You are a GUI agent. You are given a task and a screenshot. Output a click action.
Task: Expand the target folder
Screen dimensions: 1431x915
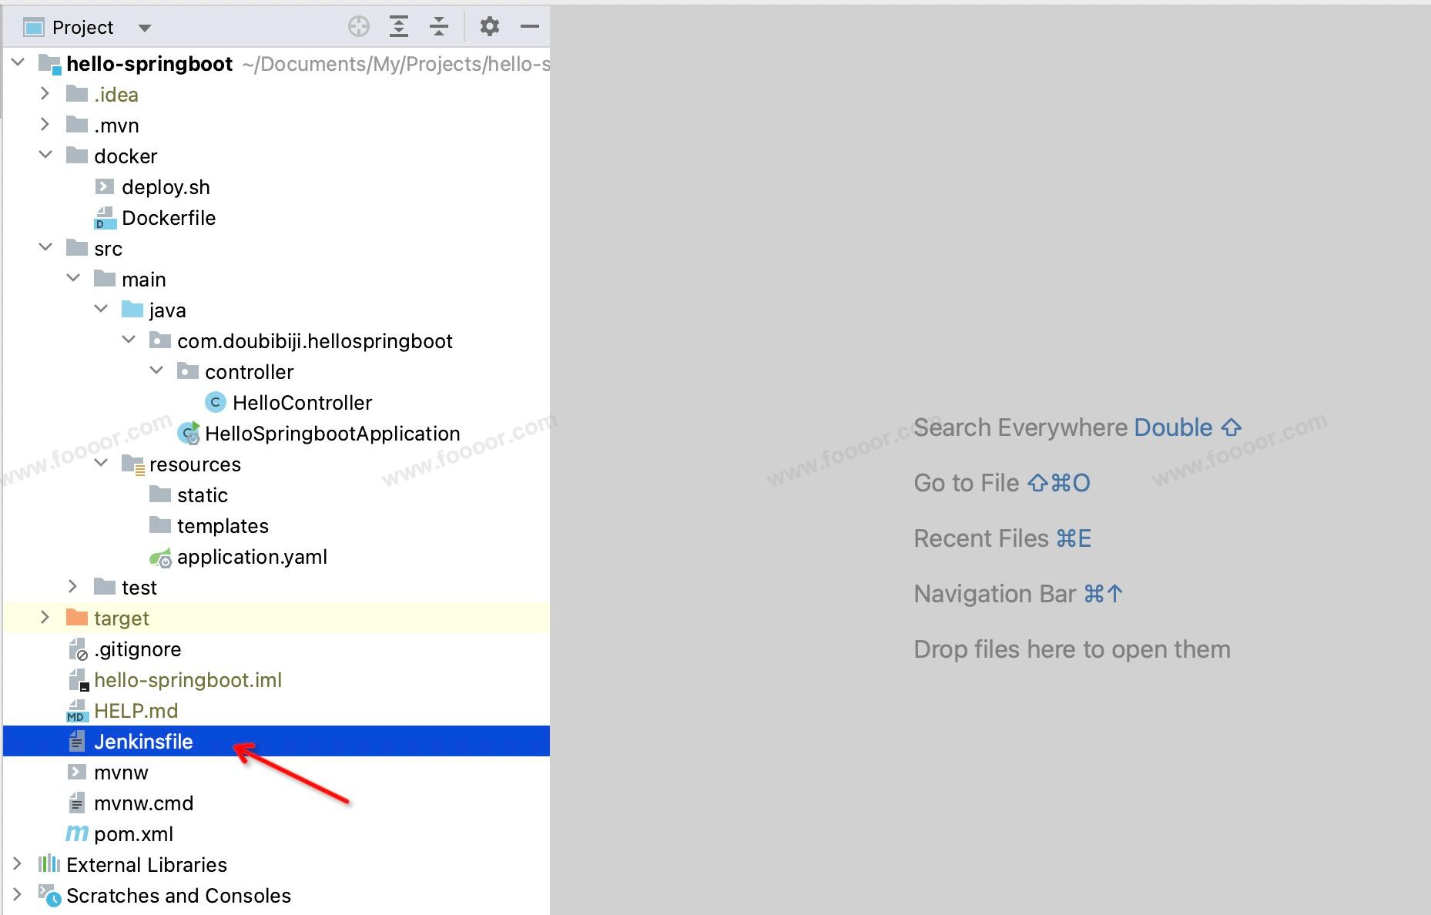click(45, 618)
